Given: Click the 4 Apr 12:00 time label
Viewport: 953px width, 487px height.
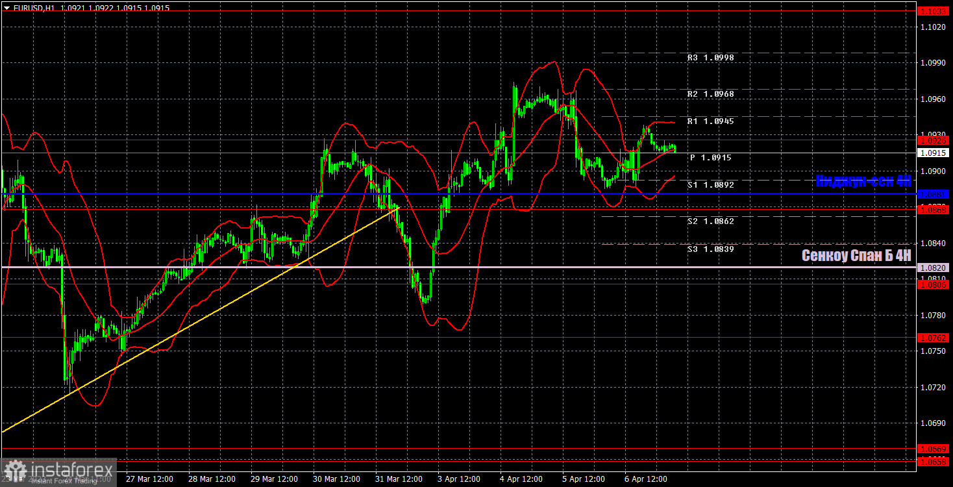Looking at the screenshot, I should [521, 479].
